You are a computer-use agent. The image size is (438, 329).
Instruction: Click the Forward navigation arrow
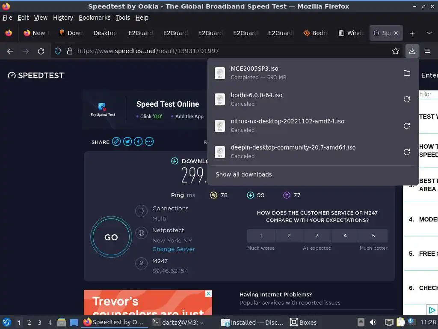26,51
